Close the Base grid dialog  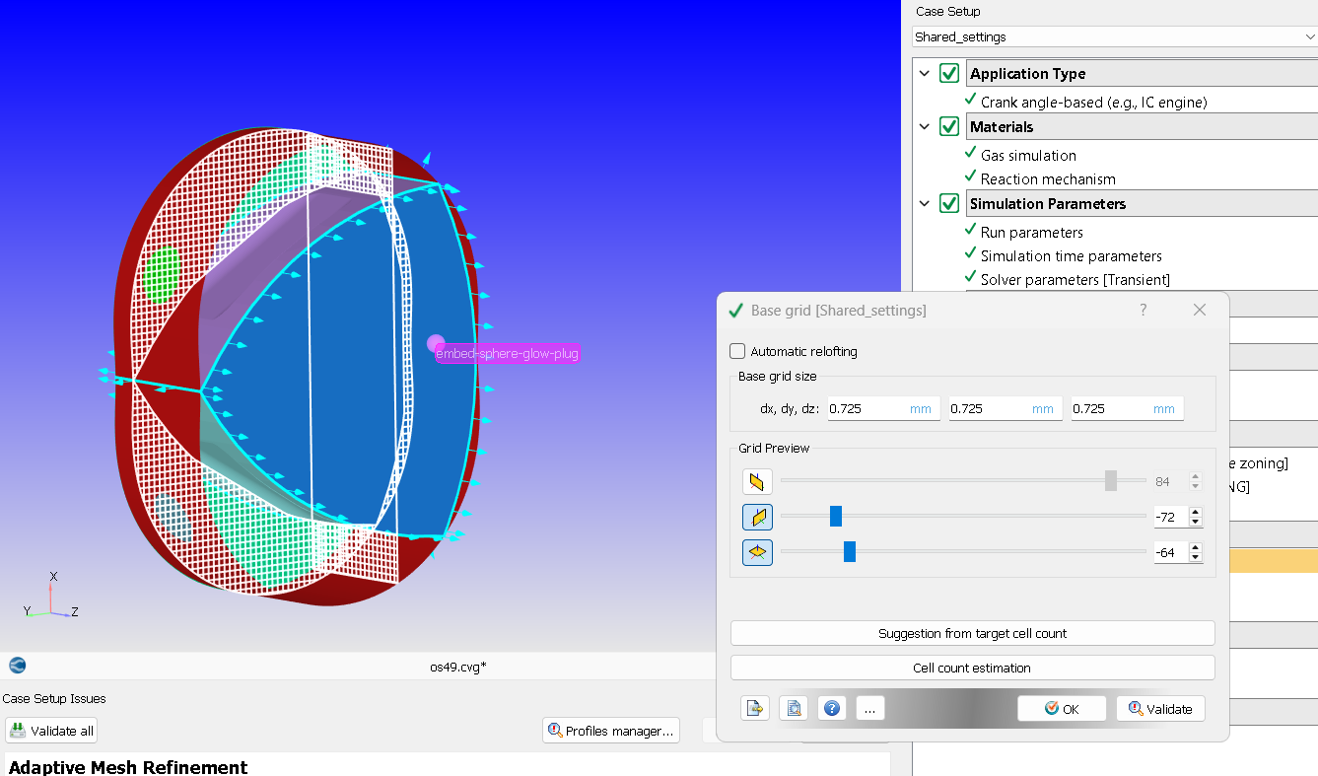[x=1200, y=310]
